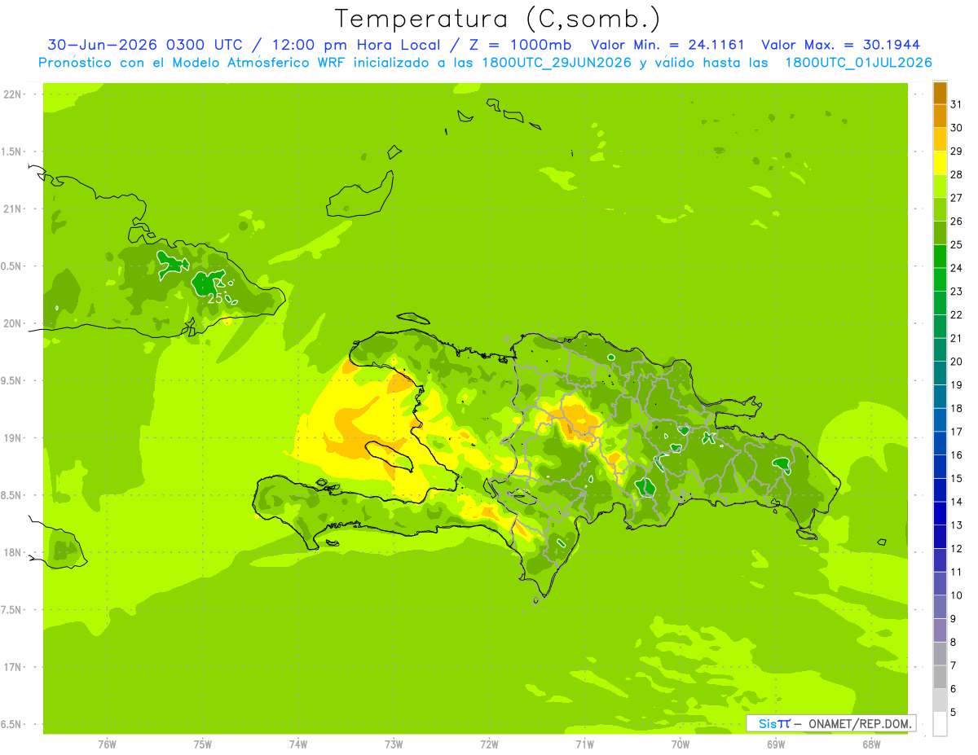Select the "Valor Max. = 30.1944" text

pyautogui.click(x=840, y=45)
